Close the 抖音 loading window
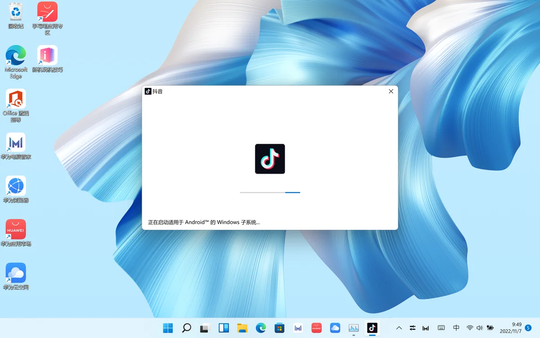This screenshot has height=338, width=540. (x=391, y=91)
